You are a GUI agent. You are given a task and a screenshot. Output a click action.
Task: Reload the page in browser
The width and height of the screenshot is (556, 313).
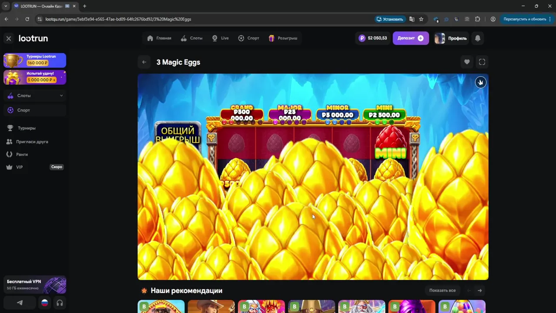pos(27,19)
